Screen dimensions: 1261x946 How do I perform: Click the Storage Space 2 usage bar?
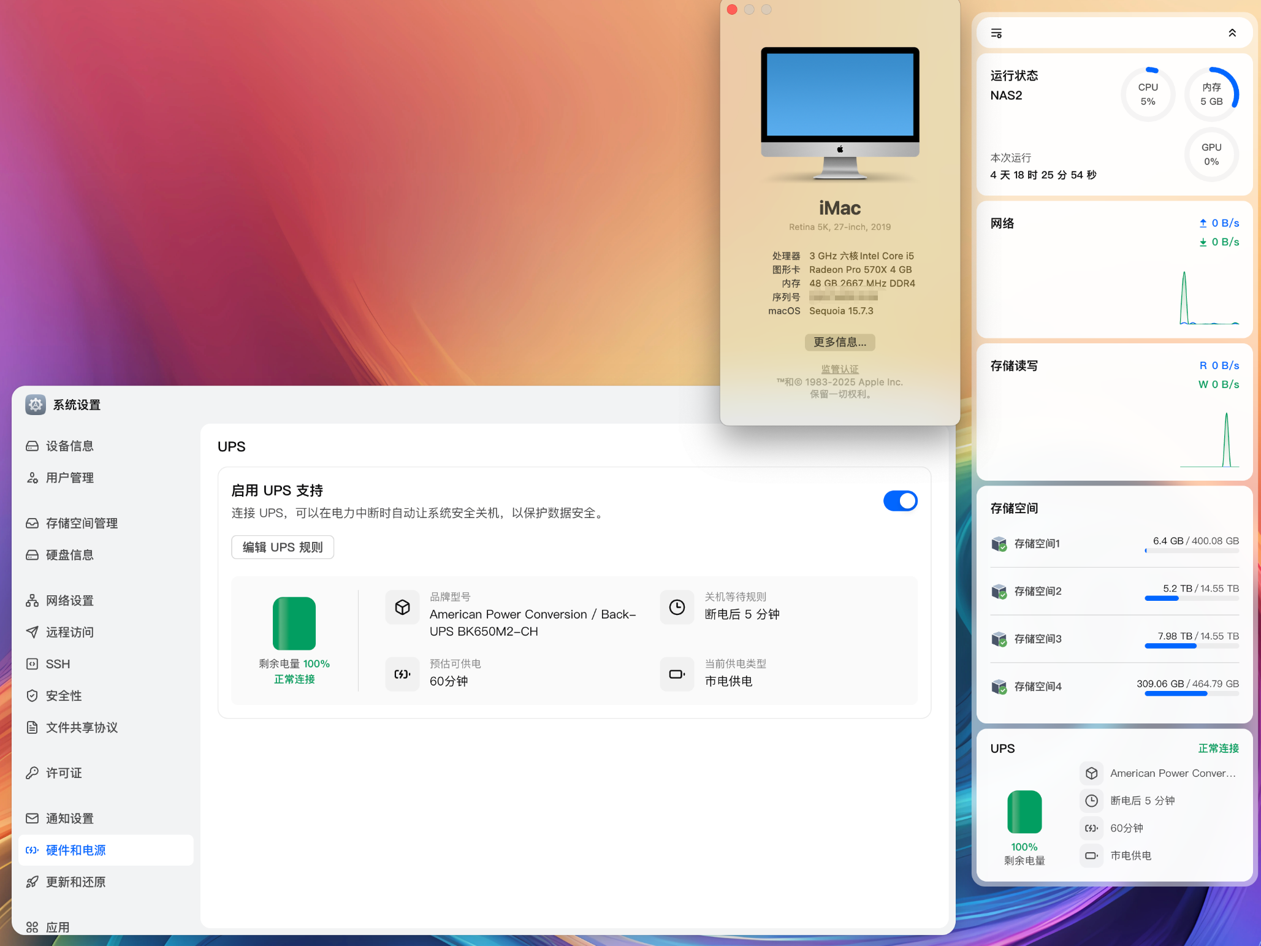[1191, 598]
